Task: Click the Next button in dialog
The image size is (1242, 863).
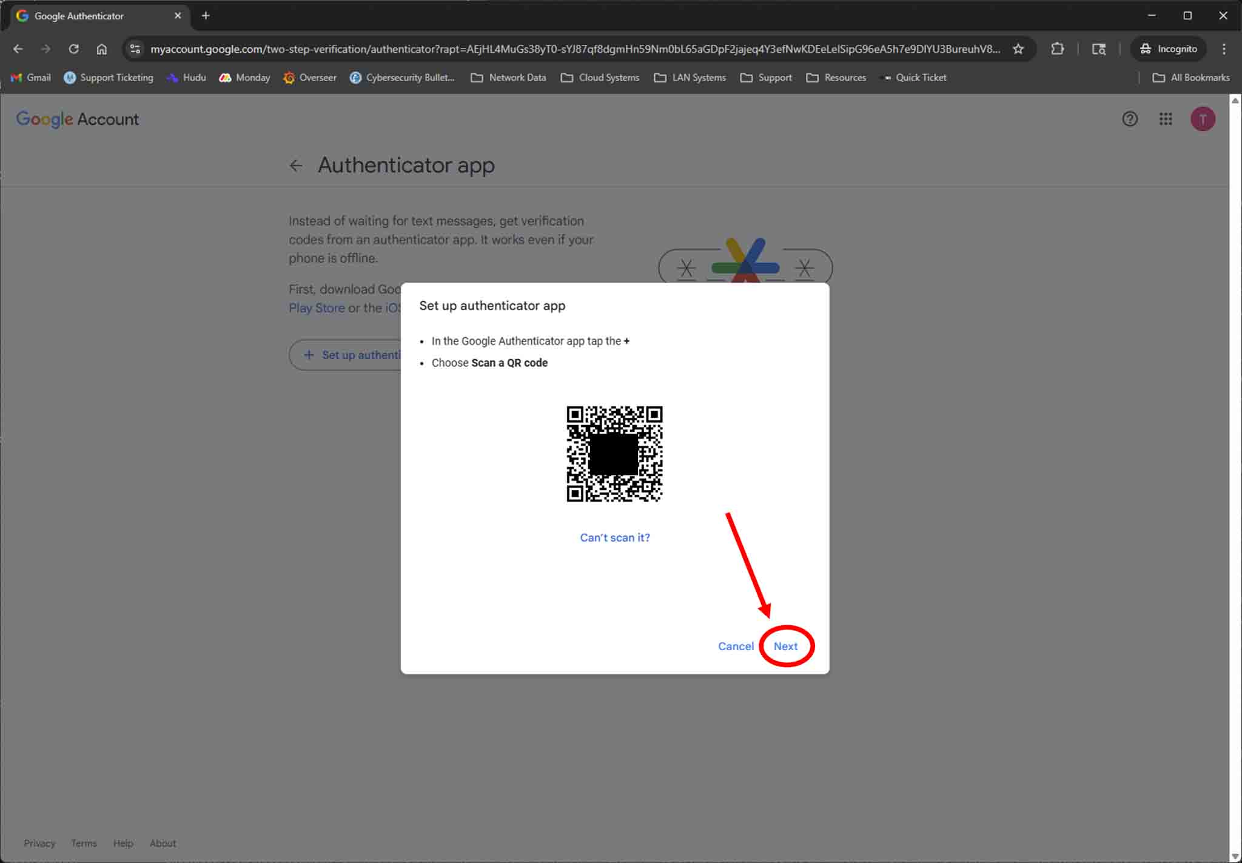Action: click(x=785, y=646)
